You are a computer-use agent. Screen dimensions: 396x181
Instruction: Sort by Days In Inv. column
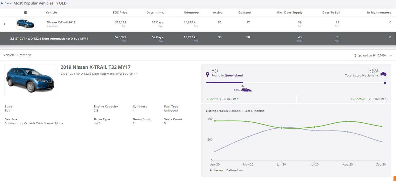pos(155,12)
